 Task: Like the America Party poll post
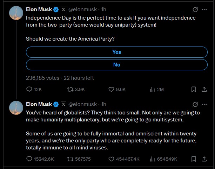111,90
